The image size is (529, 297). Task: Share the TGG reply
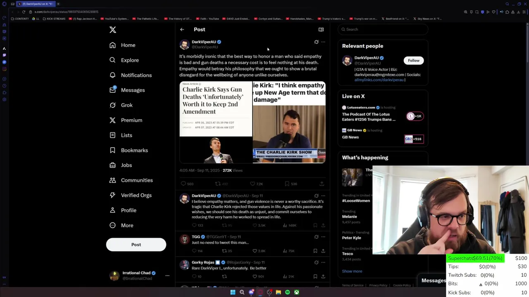(x=323, y=251)
